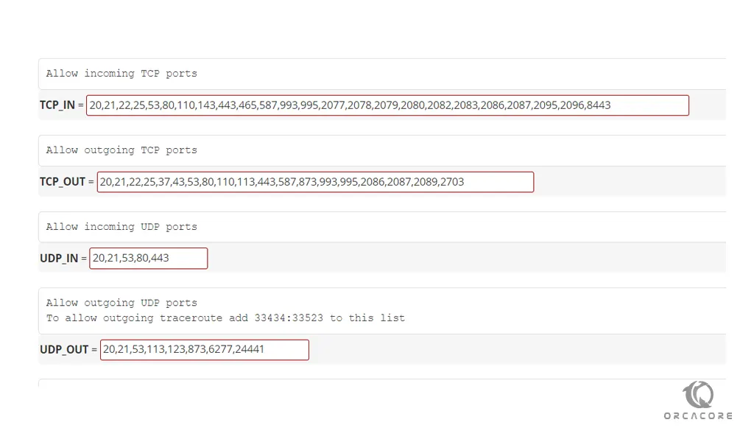Click the Orcacore whale logo icon
754x442 pixels.
[698, 394]
